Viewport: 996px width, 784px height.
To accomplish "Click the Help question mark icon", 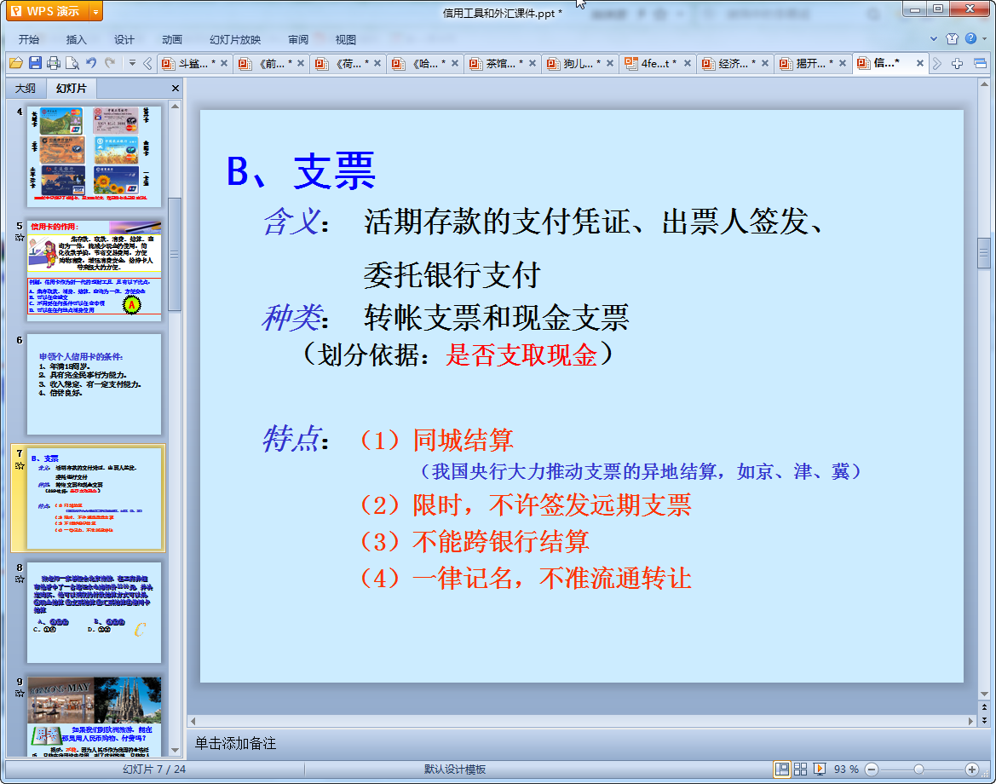I will coord(971,38).
